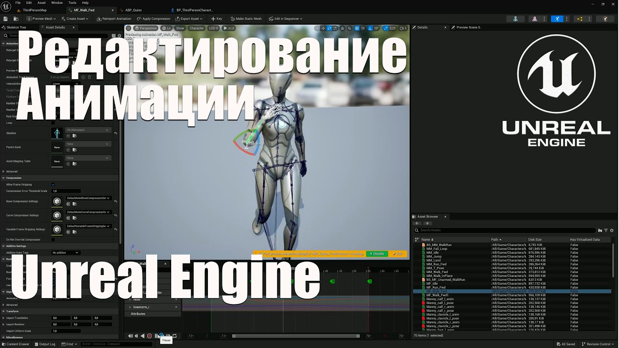
Task: Click the SK_Mannequin skeleton thumbnail
Action: pyautogui.click(x=57, y=133)
